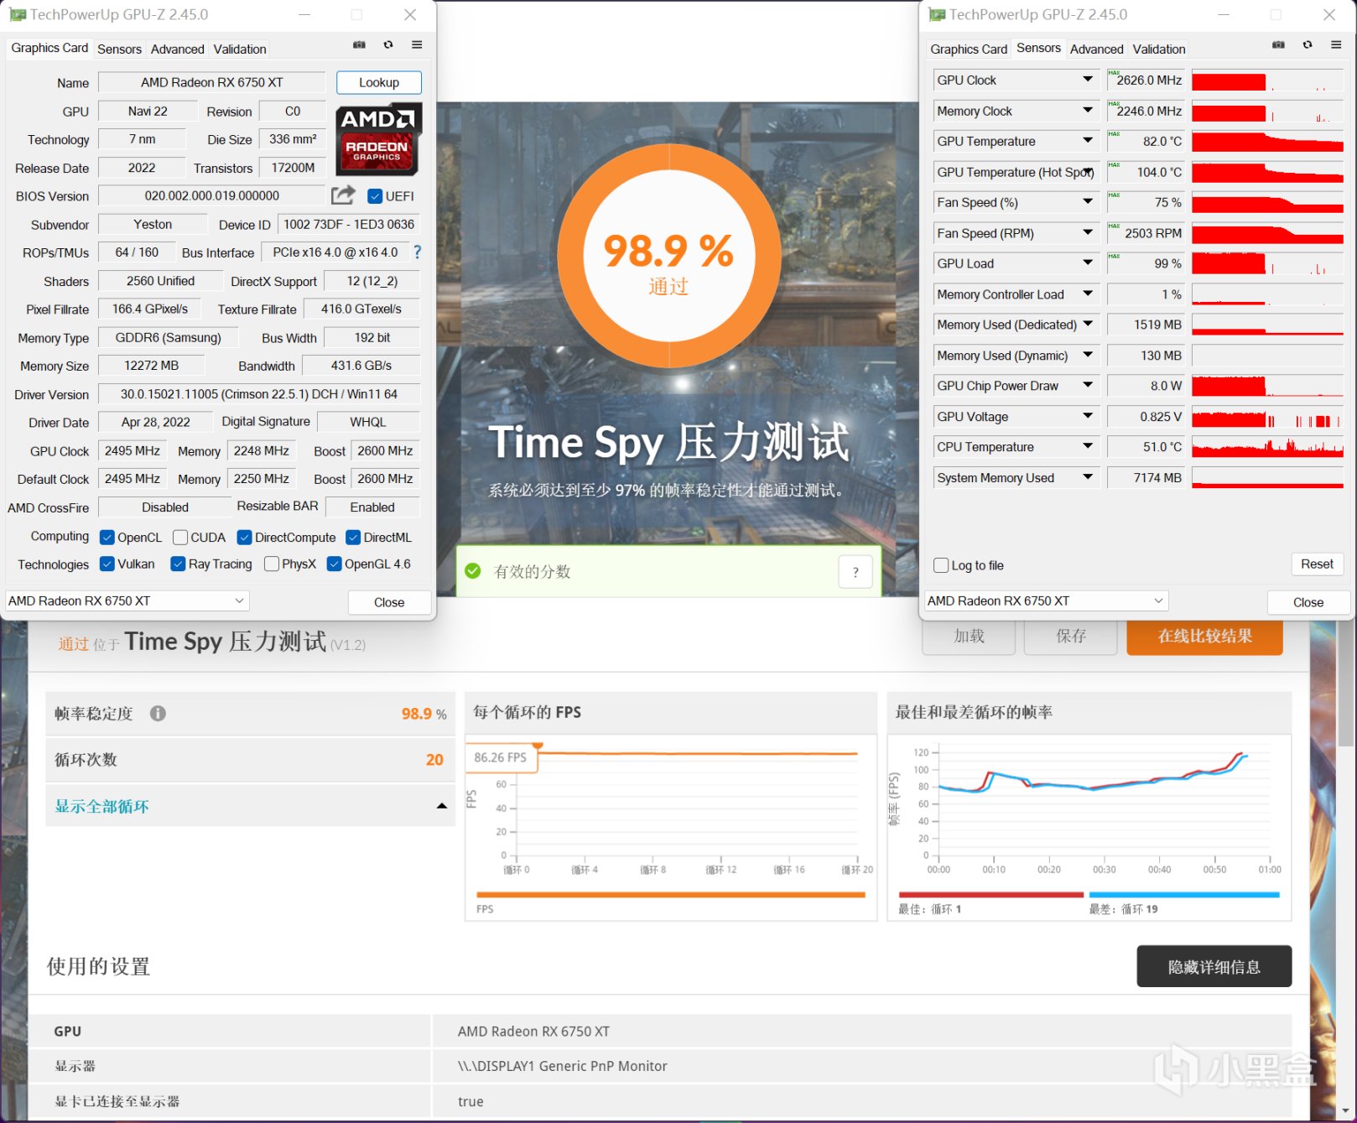Open the System Memory Used dropdown
This screenshot has width=1357, height=1123.
pos(1088,477)
